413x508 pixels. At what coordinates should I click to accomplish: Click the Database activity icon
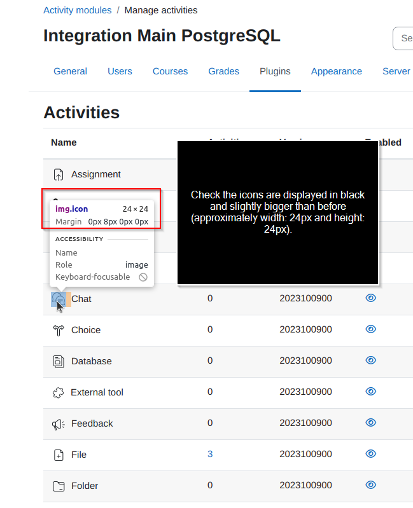(x=59, y=361)
